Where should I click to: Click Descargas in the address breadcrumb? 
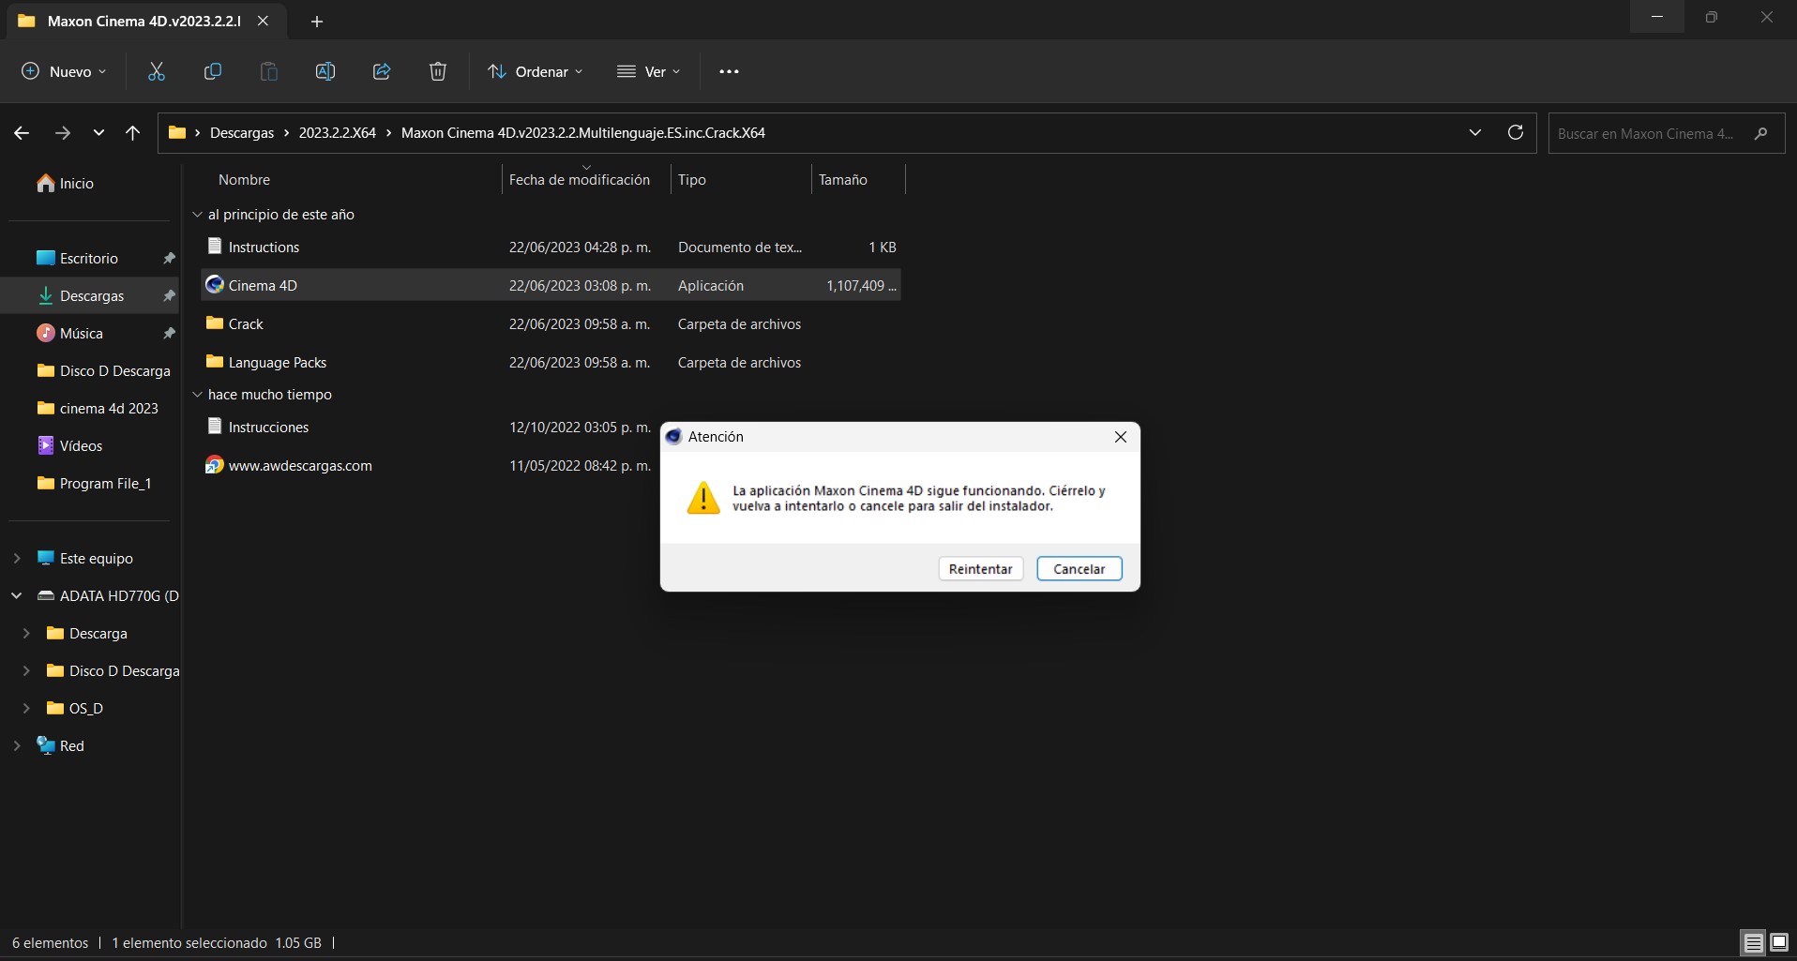[x=242, y=133]
